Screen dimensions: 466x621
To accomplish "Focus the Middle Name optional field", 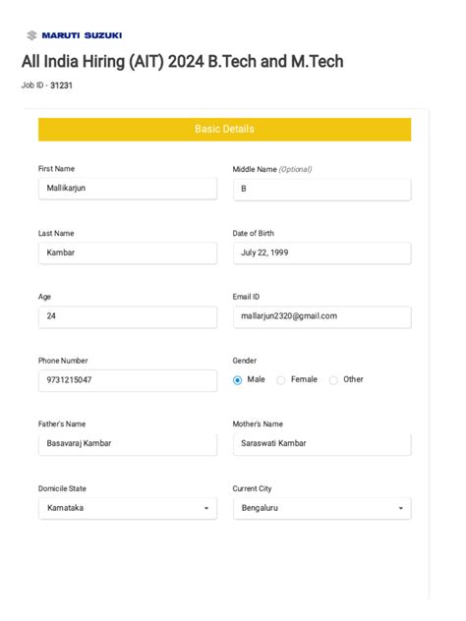I will click(x=322, y=190).
